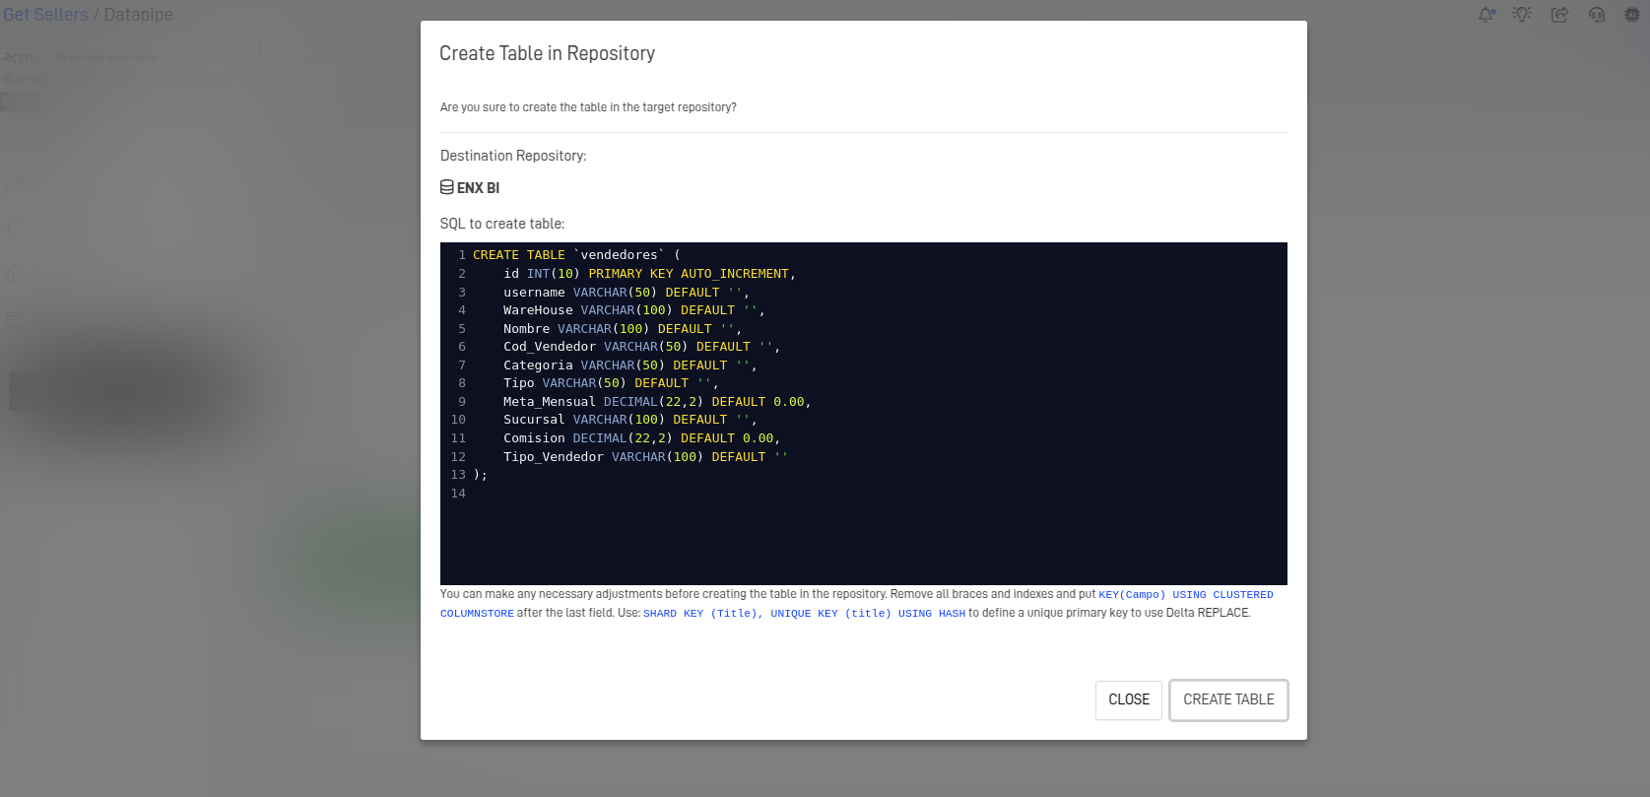Click the 'WareHouse VARCHAR(100)' line
The width and height of the screenshot is (1650, 797).
[x=634, y=310]
